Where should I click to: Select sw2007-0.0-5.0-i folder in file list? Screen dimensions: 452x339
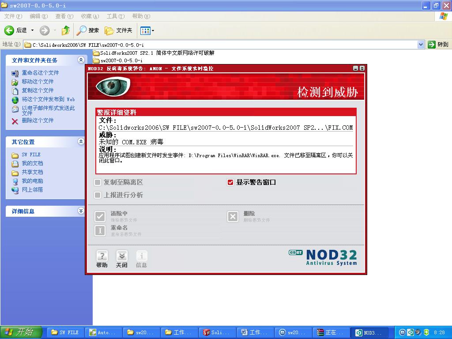[117, 60]
